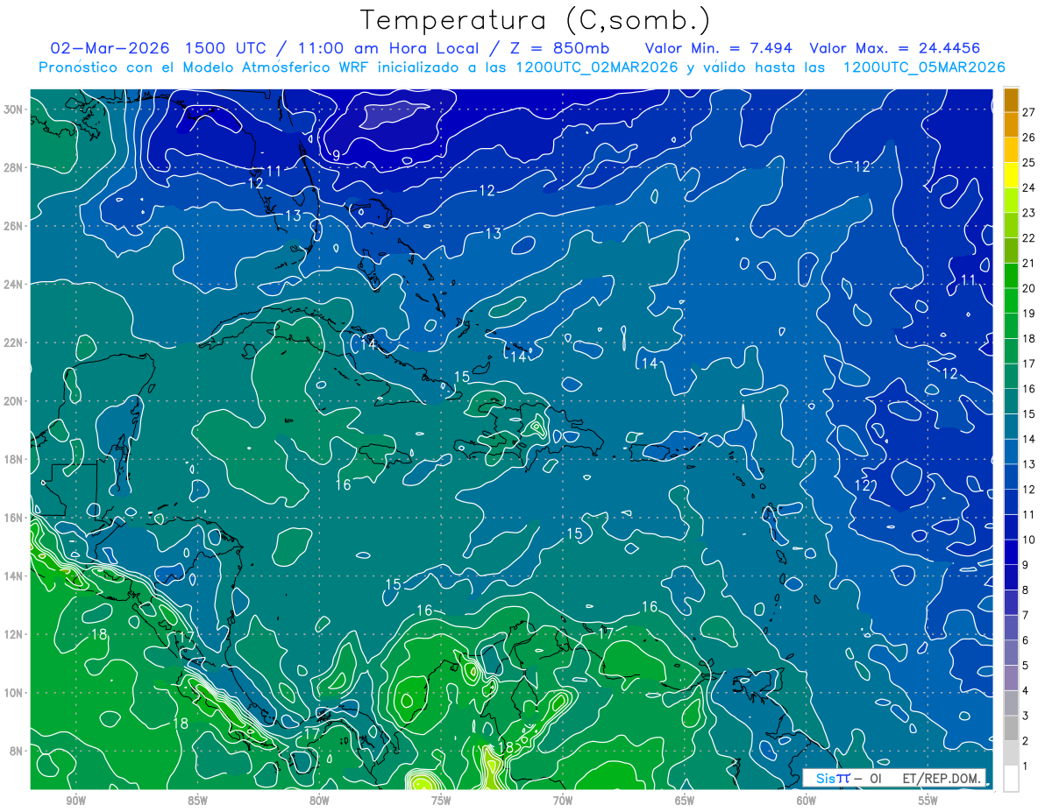Click 'Modelo Atmosferico WRF' in the subtitle
Screen dimensions: 1052x812
(x=281, y=67)
